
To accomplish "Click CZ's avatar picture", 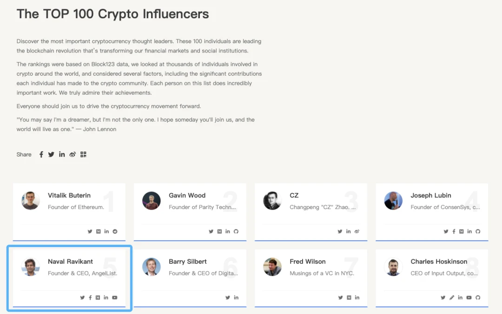I will point(272,201).
